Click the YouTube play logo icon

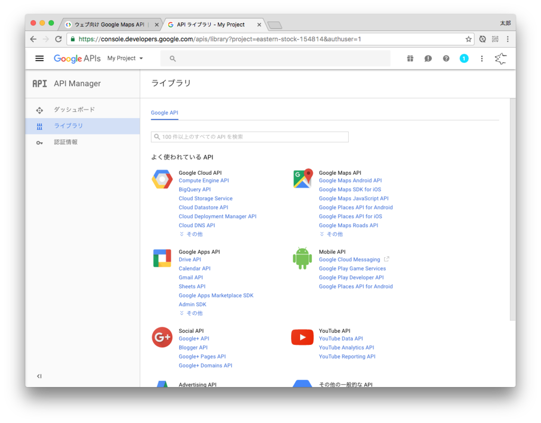coord(302,337)
